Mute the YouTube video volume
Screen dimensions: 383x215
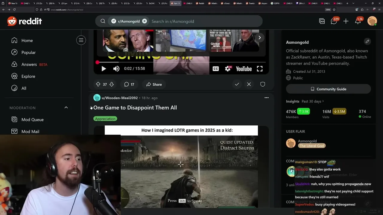pyautogui.click(x=116, y=69)
